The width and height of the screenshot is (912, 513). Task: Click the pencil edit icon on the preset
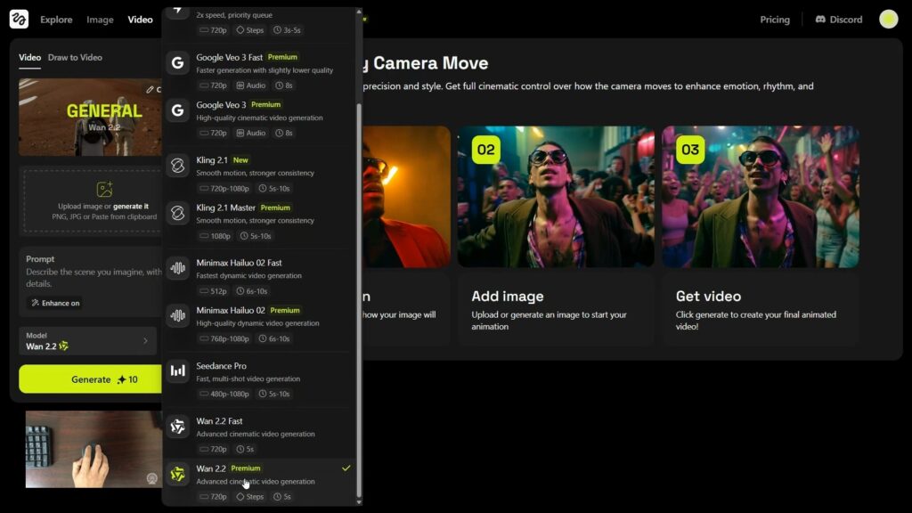click(150, 90)
